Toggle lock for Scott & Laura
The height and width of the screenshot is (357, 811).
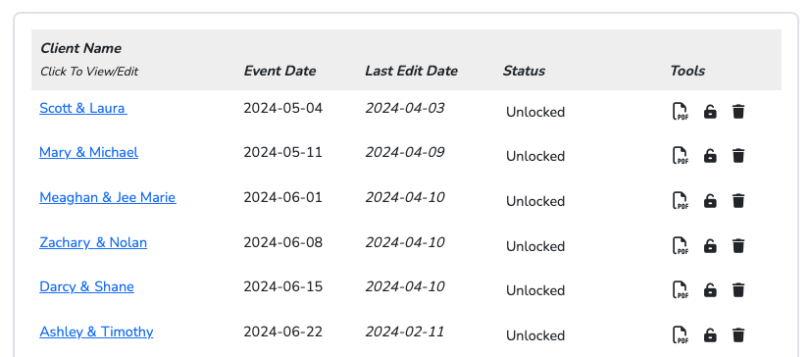(710, 111)
